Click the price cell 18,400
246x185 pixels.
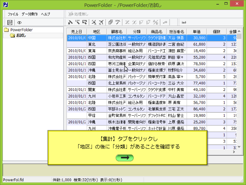[x=197, y=51]
